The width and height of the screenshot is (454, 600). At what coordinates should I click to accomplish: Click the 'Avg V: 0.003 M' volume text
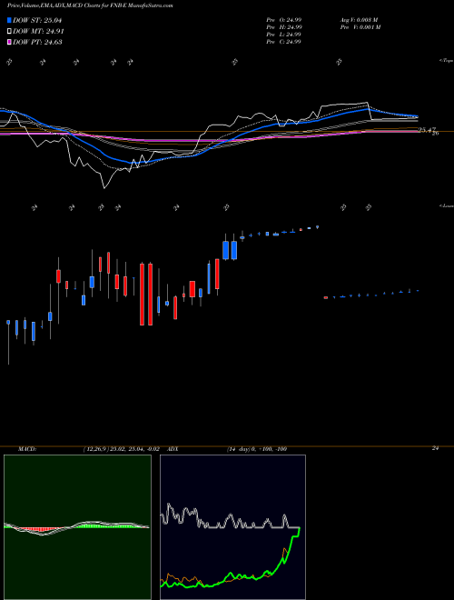click(359, 20)
